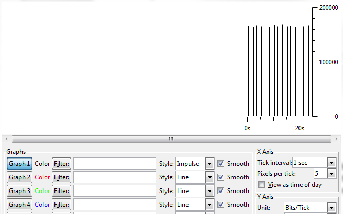Viewport: 343px width, 214px height.
Task: Click the Graph 3 filter text field
Action: [115, 190]
